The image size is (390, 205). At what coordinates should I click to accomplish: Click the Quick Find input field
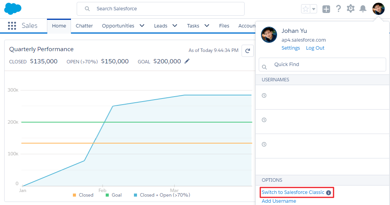click(327, 65)
